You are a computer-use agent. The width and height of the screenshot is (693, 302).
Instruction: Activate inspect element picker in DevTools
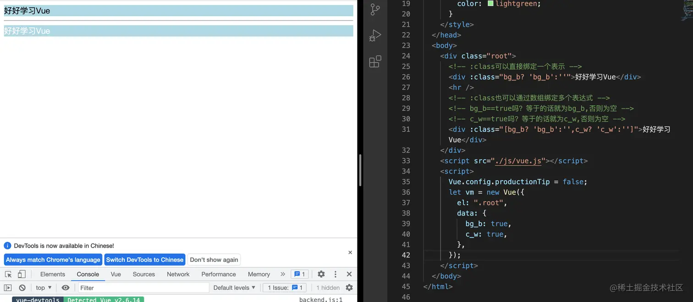(x=8, y=274)
